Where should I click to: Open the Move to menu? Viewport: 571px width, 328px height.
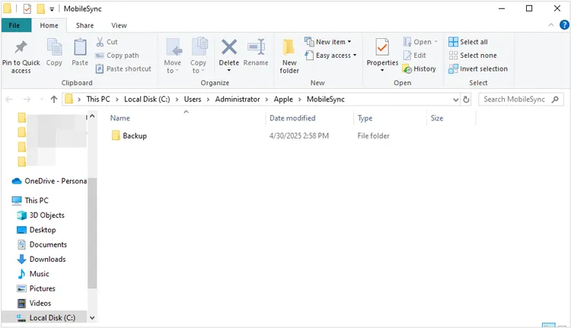click(173, 56)
